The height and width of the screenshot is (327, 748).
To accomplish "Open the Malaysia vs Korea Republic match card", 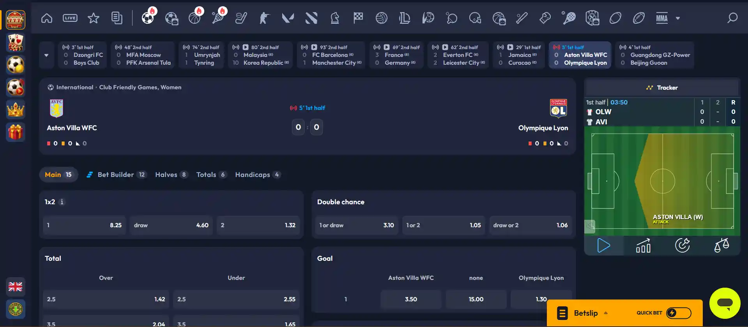I will [260, 55].
